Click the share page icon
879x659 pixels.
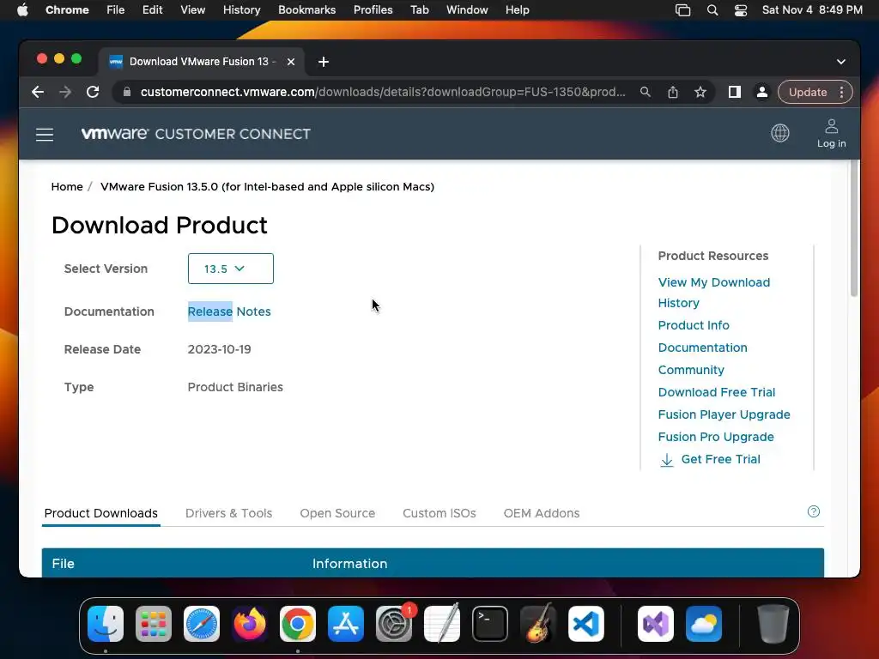(x=673, y=92)
